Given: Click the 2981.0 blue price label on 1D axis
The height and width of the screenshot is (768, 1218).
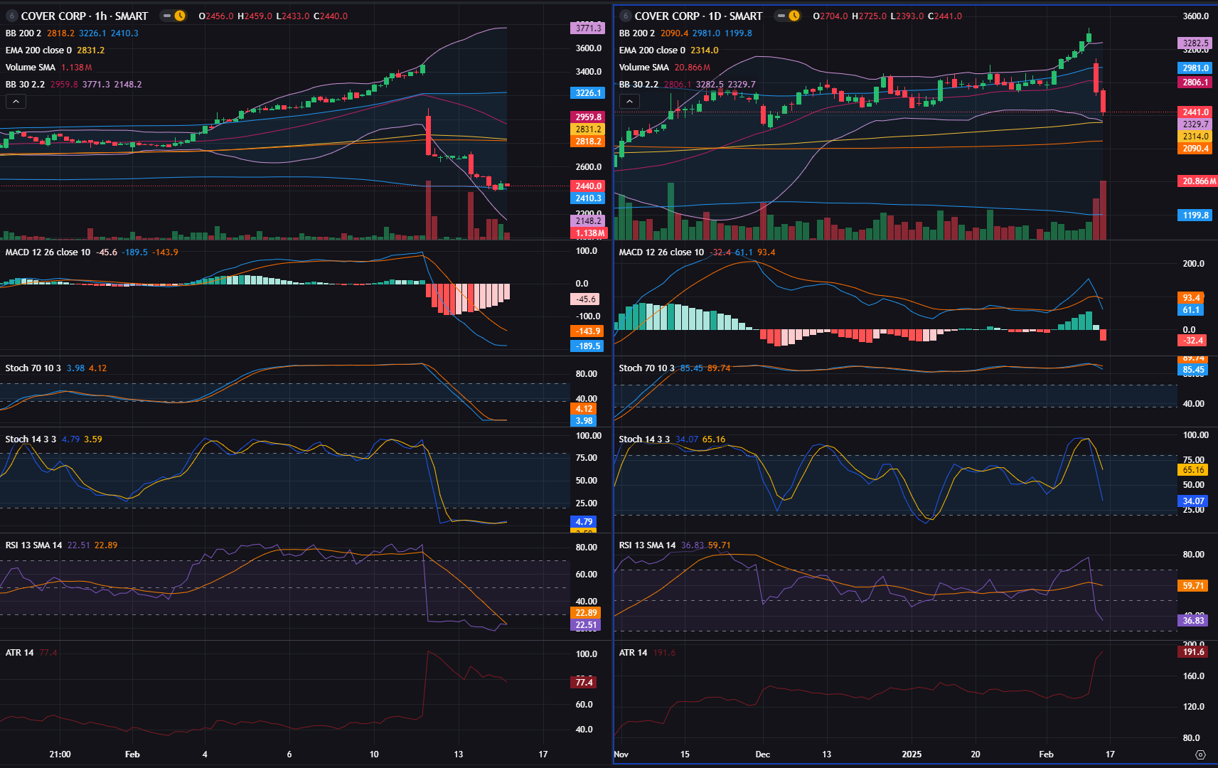Looking at the screenshot, I should [x=1195, y=68].
